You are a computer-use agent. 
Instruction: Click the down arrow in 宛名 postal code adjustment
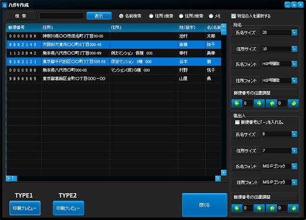[x=293, y=103]
